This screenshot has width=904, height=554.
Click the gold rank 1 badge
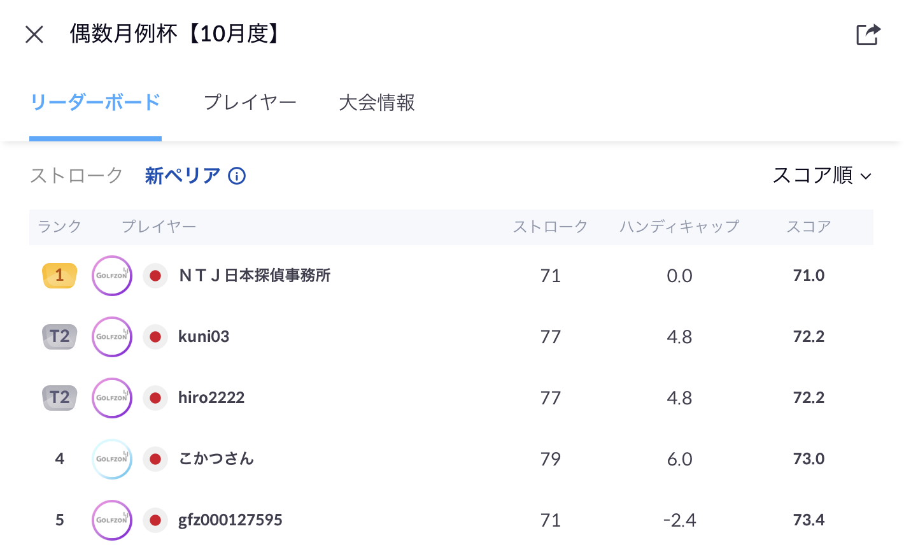tap(59, 275)
